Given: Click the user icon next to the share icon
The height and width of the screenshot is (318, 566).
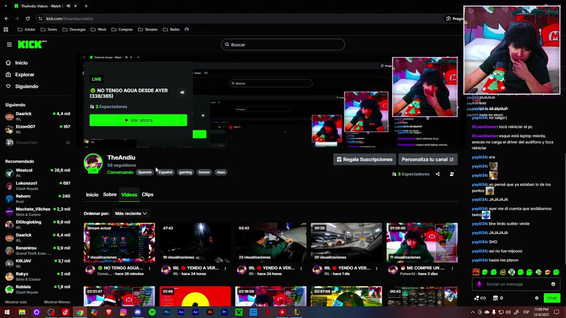Looking at the screenshot, I should click(x=451, y=174).
